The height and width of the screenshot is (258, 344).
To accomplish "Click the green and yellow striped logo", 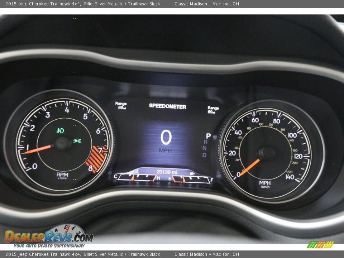I will coord(320,245).
